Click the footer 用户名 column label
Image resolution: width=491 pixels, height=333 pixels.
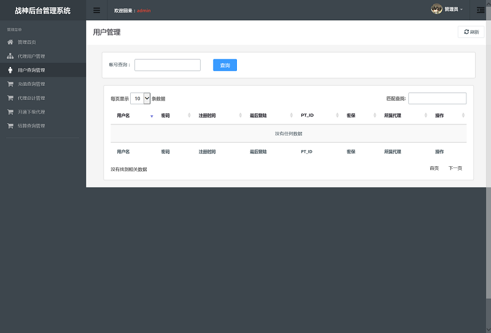pyautogui.click(x=123, y=152)
